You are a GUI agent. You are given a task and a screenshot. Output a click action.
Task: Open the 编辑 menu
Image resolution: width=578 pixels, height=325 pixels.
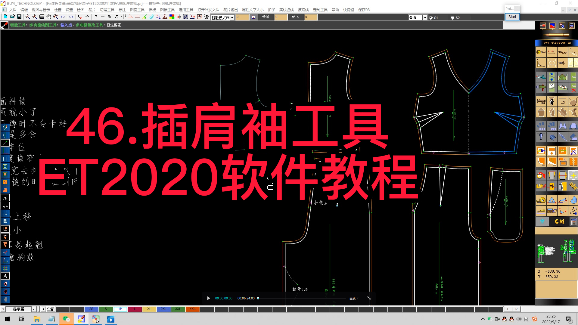tap(24, 10)
